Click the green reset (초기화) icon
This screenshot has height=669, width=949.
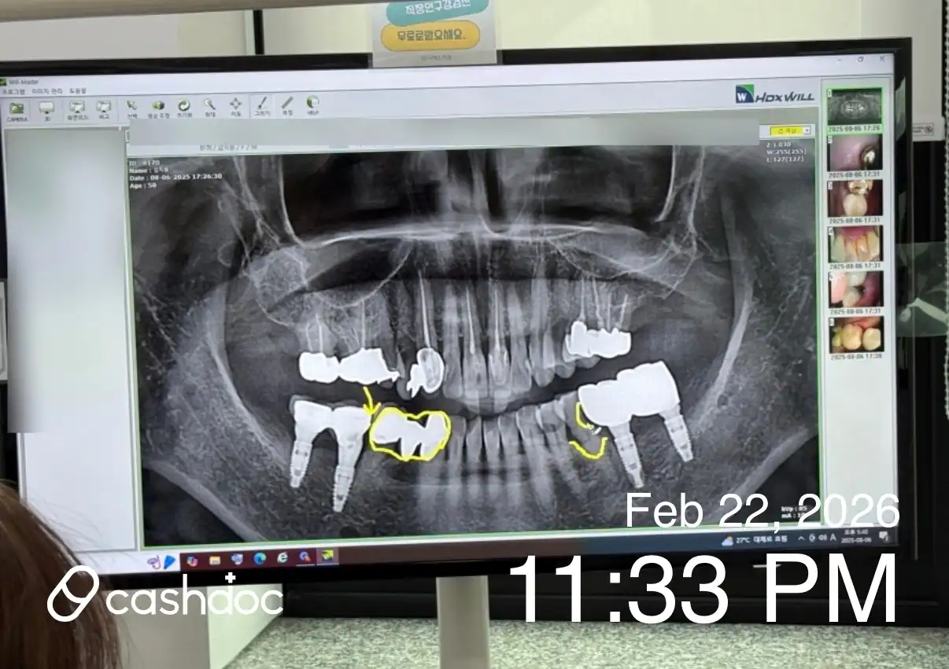click(x=183, y=106)
